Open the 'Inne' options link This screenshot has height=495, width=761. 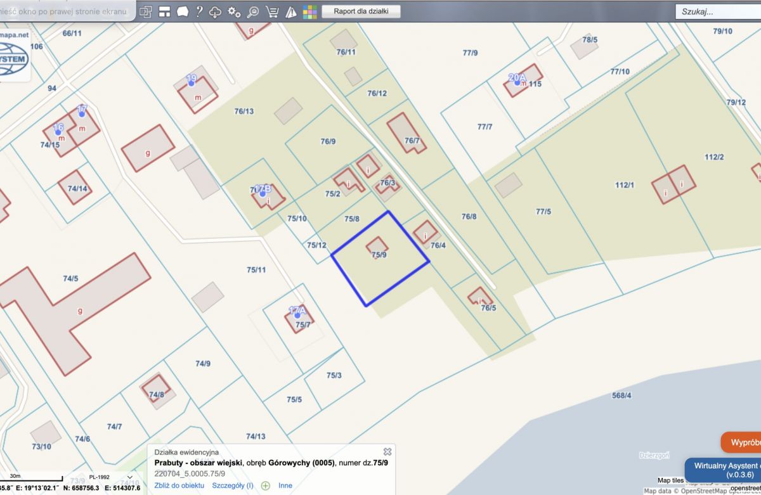coord(285,485)
